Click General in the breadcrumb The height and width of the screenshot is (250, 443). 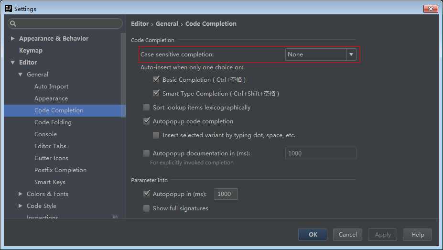click(167, 24)
